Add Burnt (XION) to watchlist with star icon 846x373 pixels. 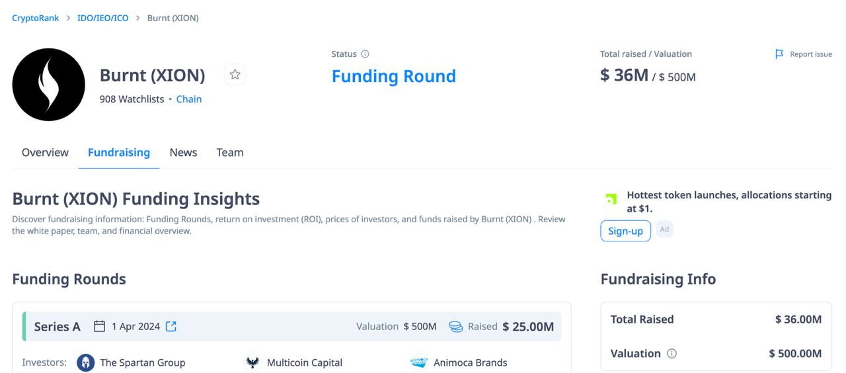tap(235, 75)
